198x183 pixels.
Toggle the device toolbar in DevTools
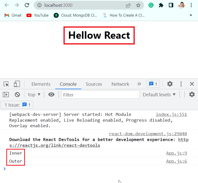[x=17, y=84]
